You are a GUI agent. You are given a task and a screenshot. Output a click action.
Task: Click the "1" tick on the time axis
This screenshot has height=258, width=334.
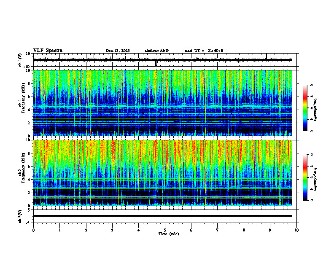pyautogui.click(x=59, y=230)
